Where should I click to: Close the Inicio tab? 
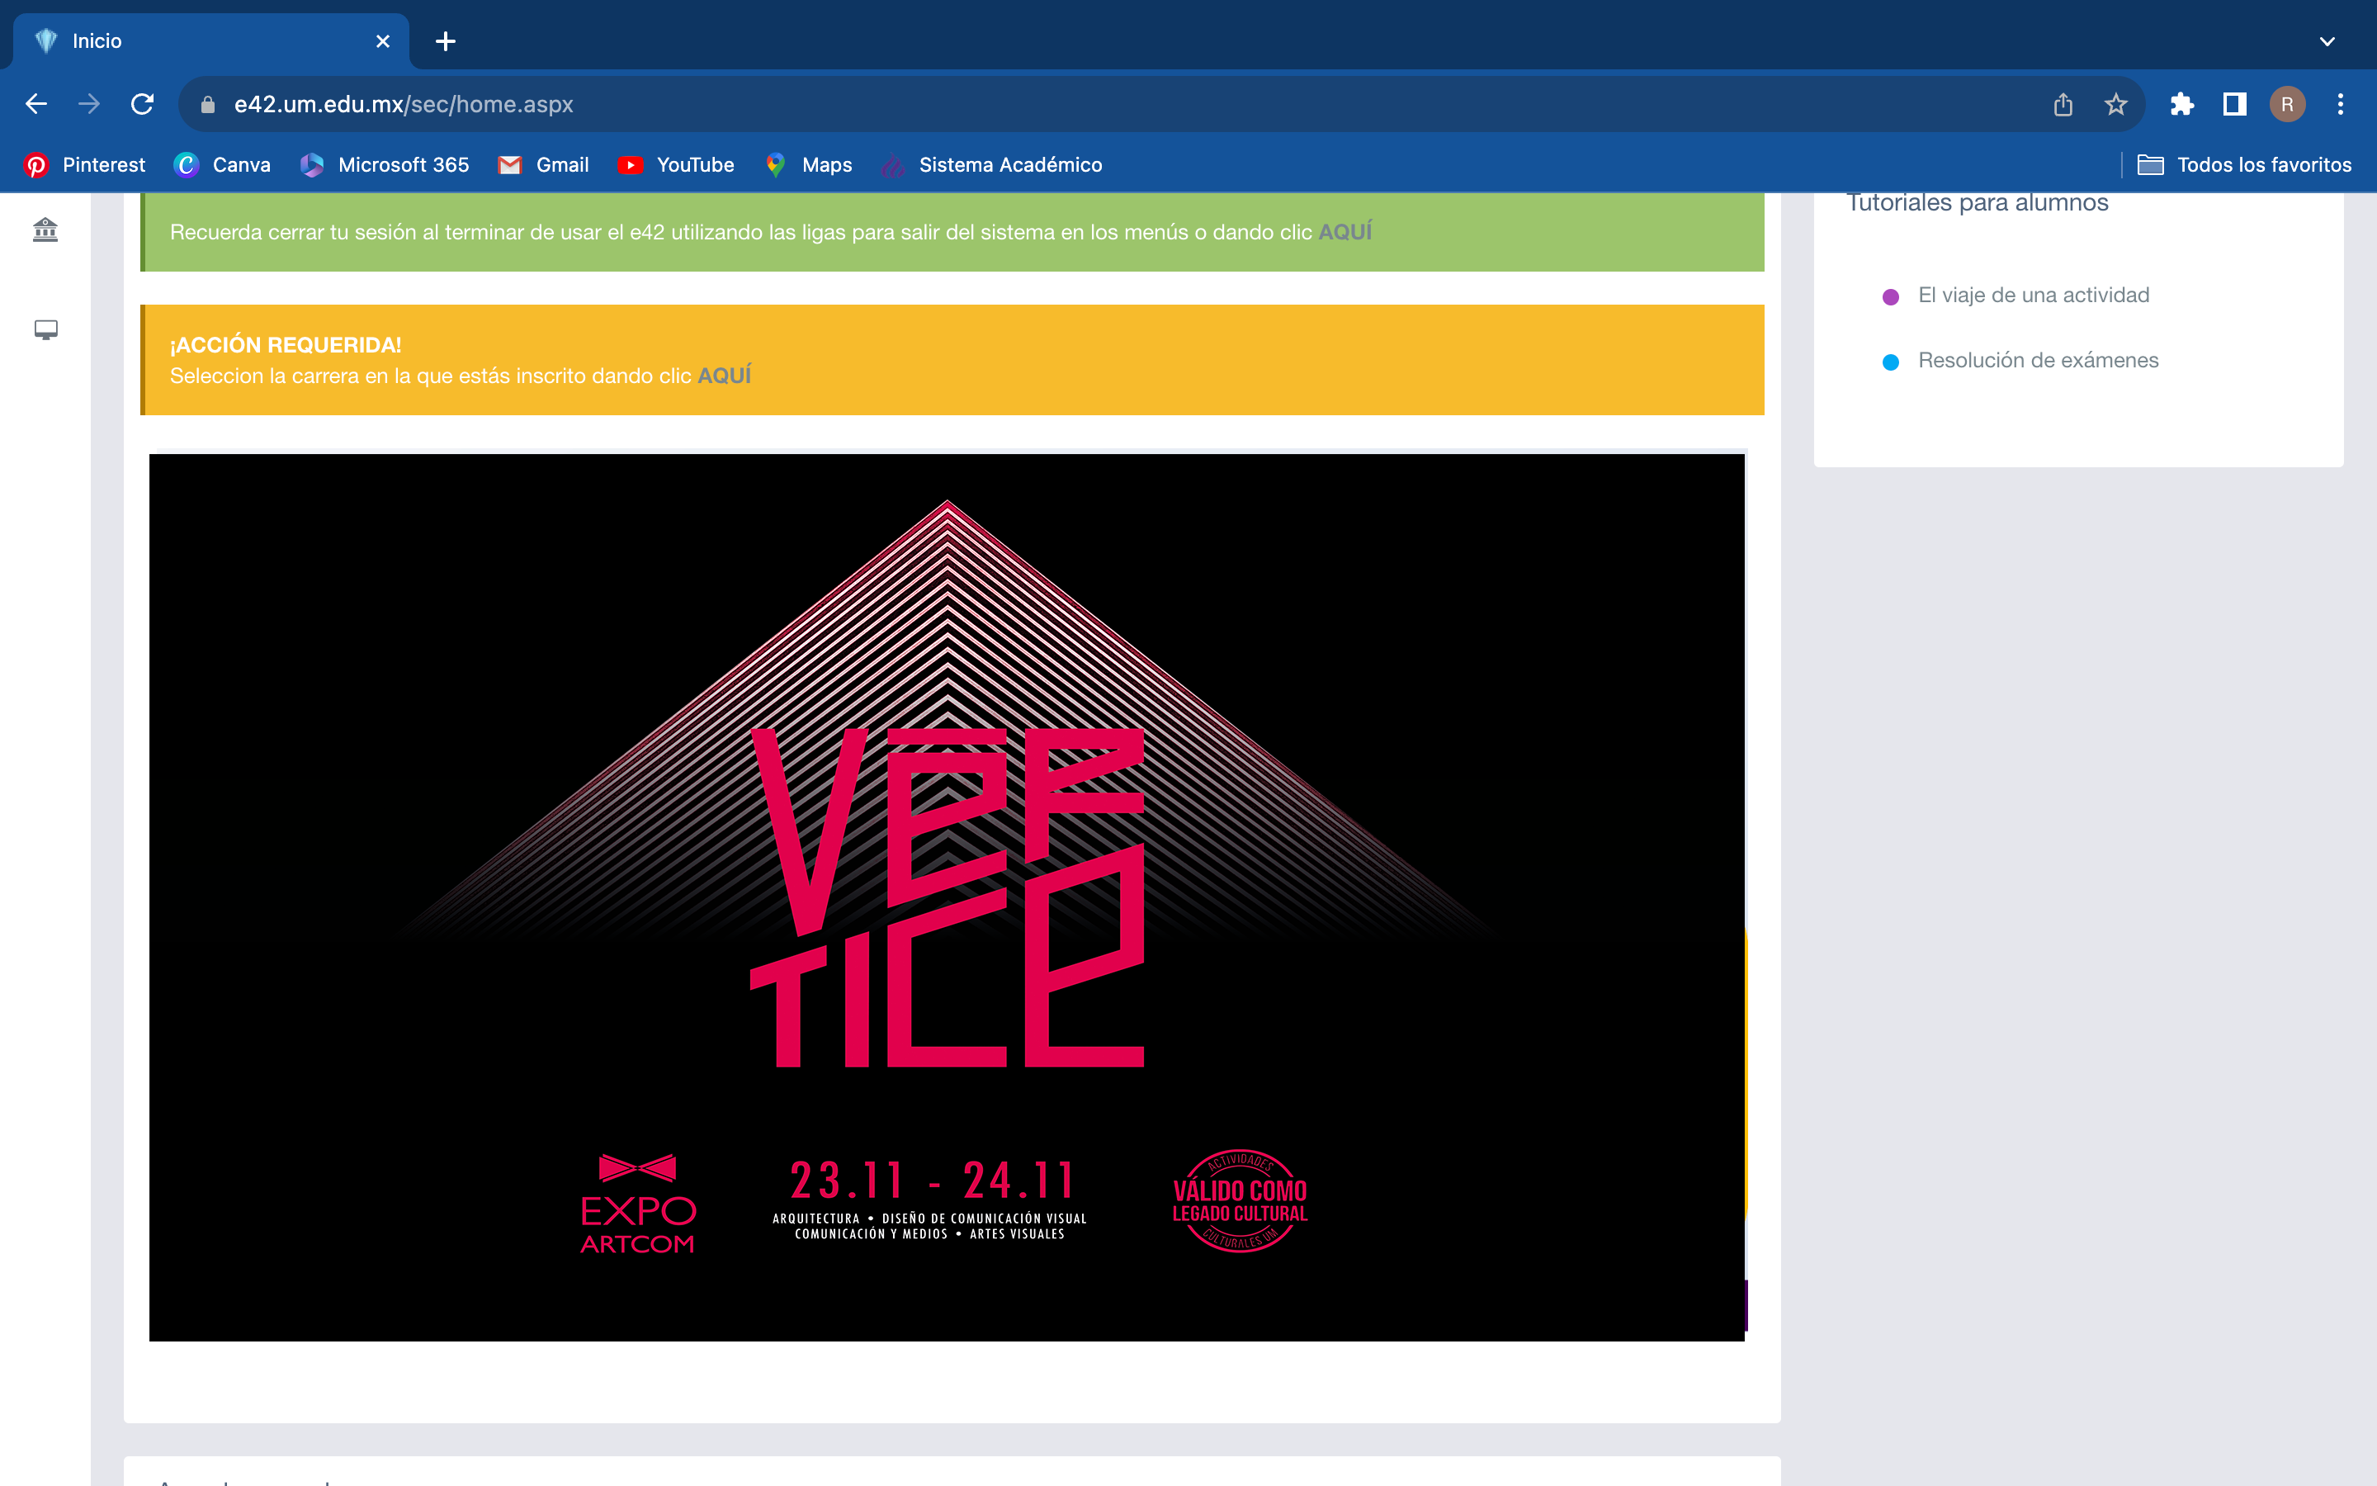383,41
